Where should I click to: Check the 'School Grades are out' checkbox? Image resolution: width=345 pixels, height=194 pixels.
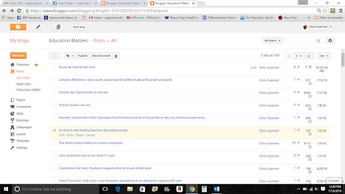[x=54, y=106]
